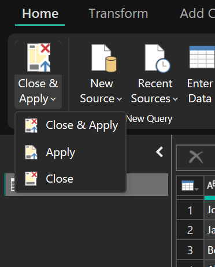215x267 pixels.
Task: Select row 1 in the data grid
Action: click(x=190, y=210)
